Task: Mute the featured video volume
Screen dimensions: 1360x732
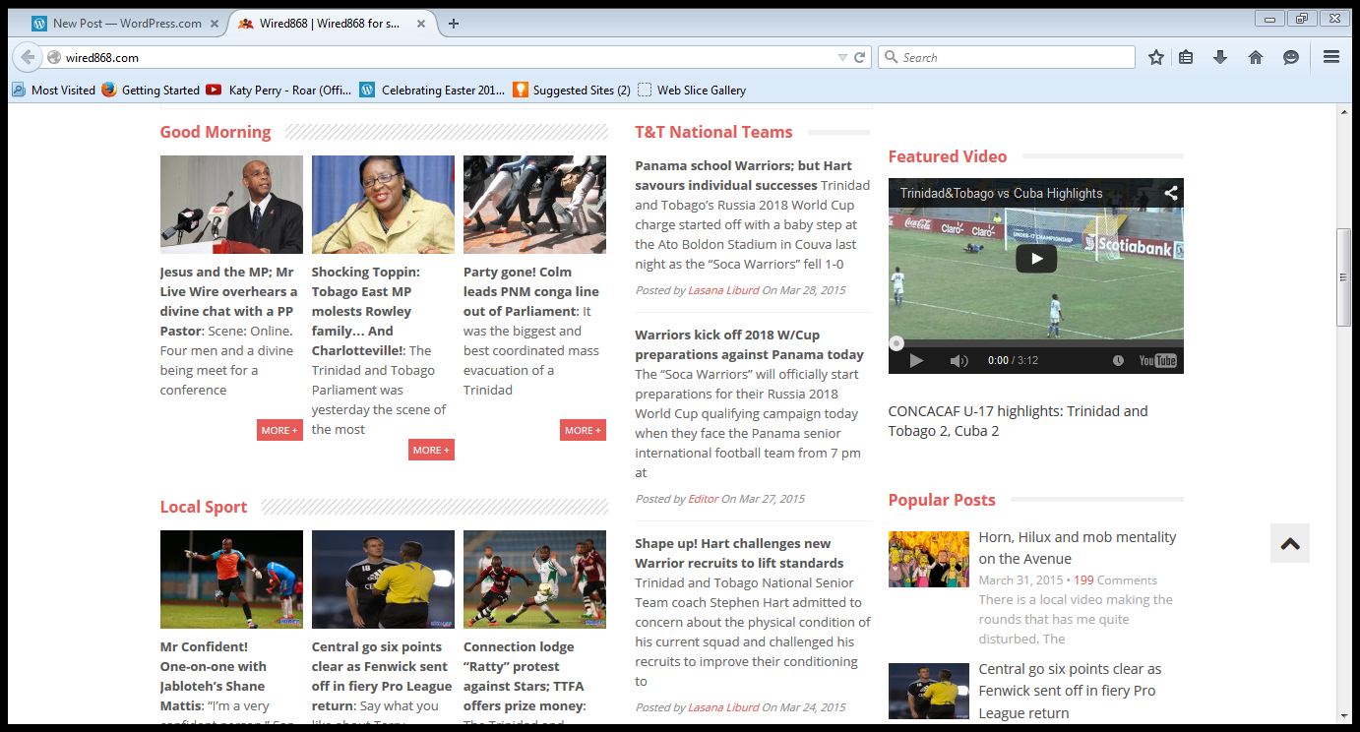Action: (x=958, y=361)
